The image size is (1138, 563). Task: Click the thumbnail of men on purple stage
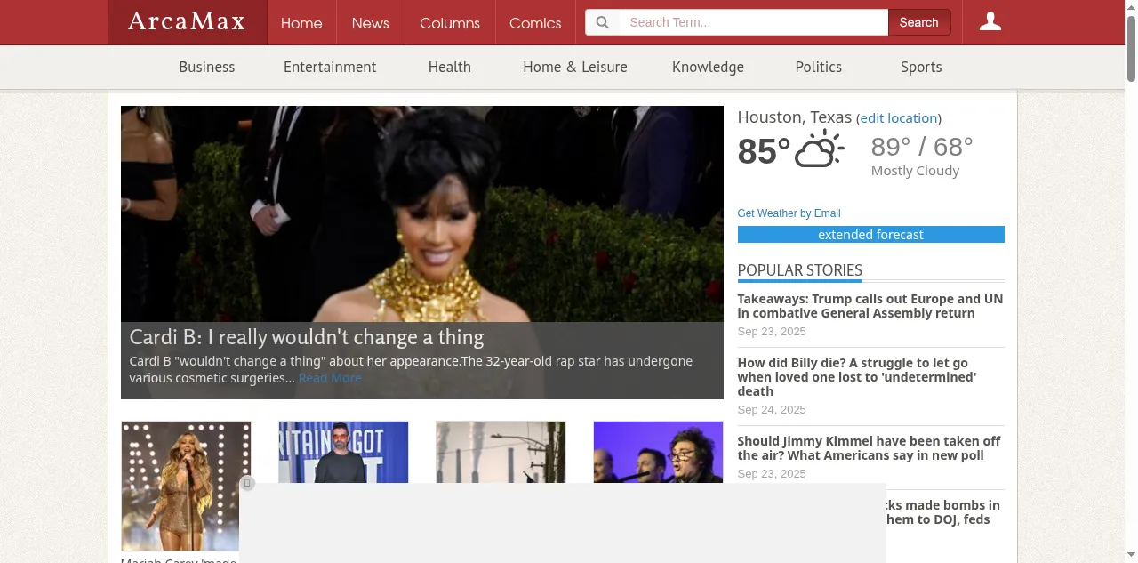[x=658, y=452]
